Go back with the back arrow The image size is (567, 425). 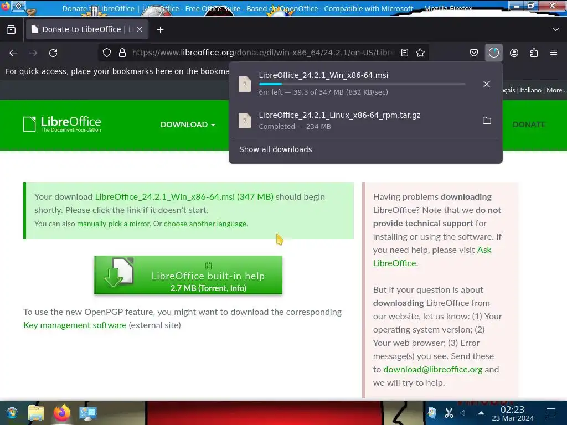pos(13,53)
